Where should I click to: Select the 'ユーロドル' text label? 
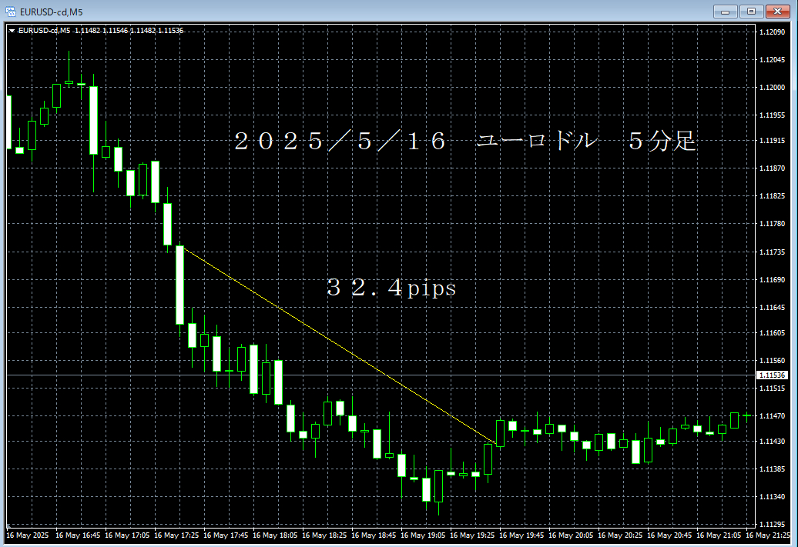point(536,140)
